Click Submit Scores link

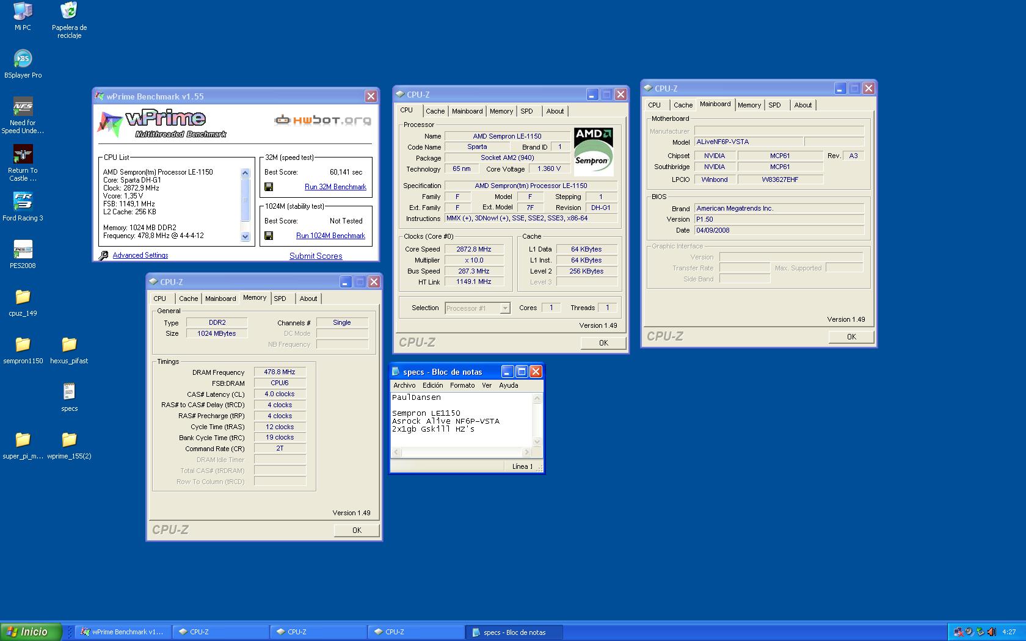316,256
